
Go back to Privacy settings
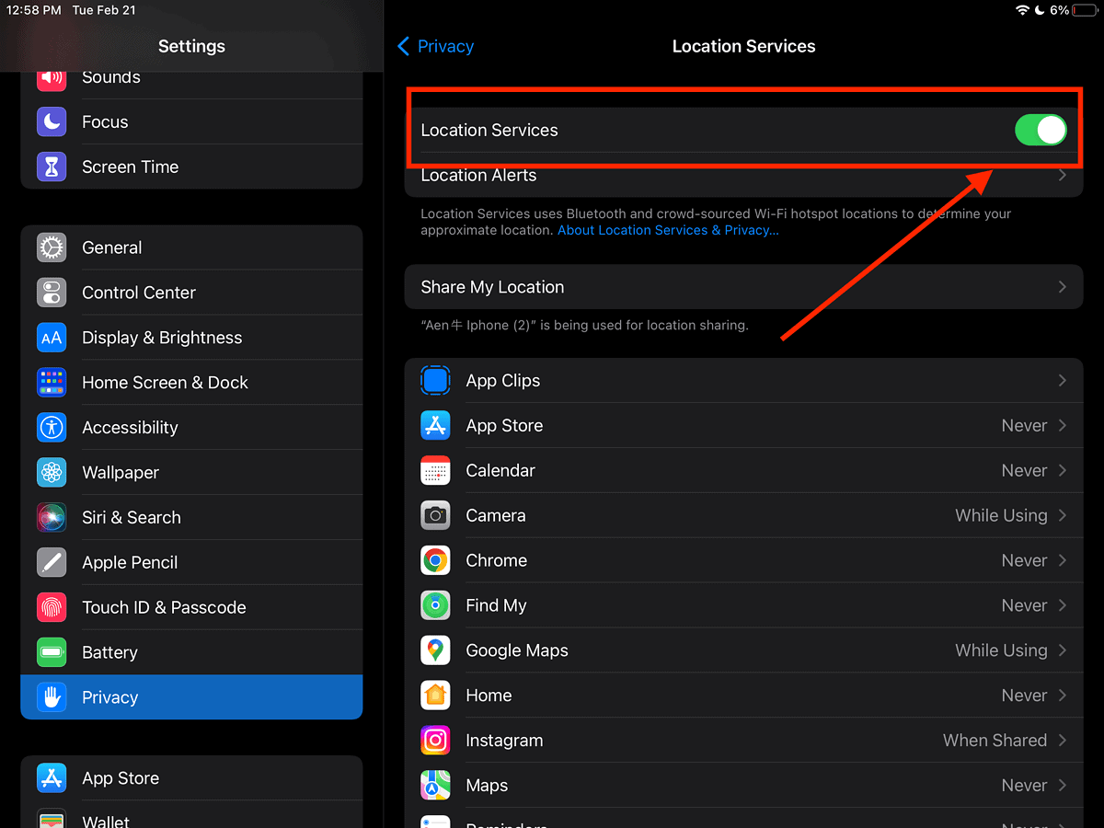pos(434,46)
